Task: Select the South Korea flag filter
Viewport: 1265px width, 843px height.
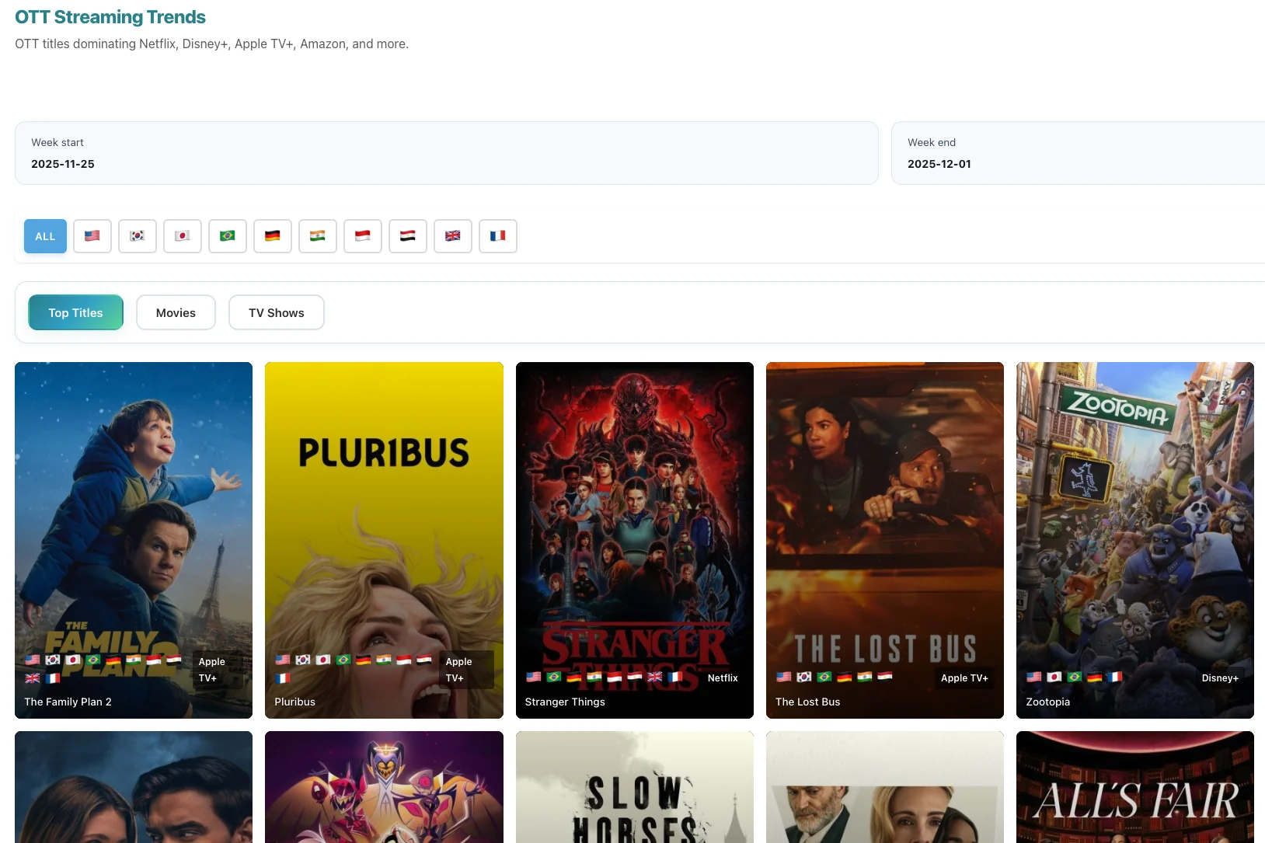Action: (x=137, y=236)
